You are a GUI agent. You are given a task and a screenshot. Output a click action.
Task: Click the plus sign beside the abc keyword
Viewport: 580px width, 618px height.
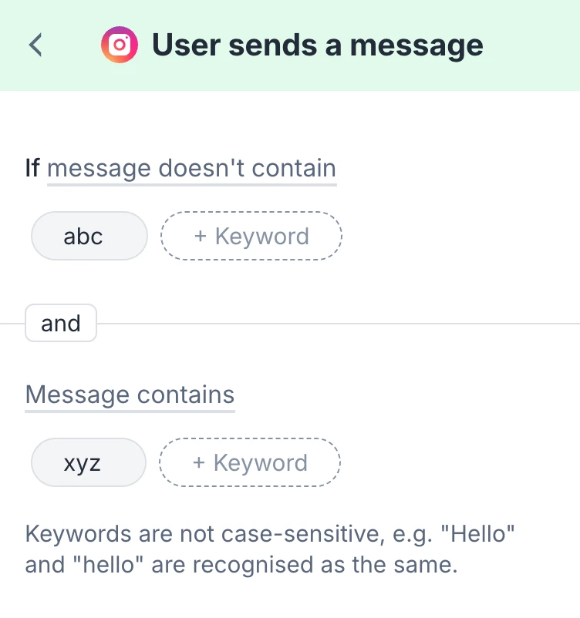coord(201,236)
